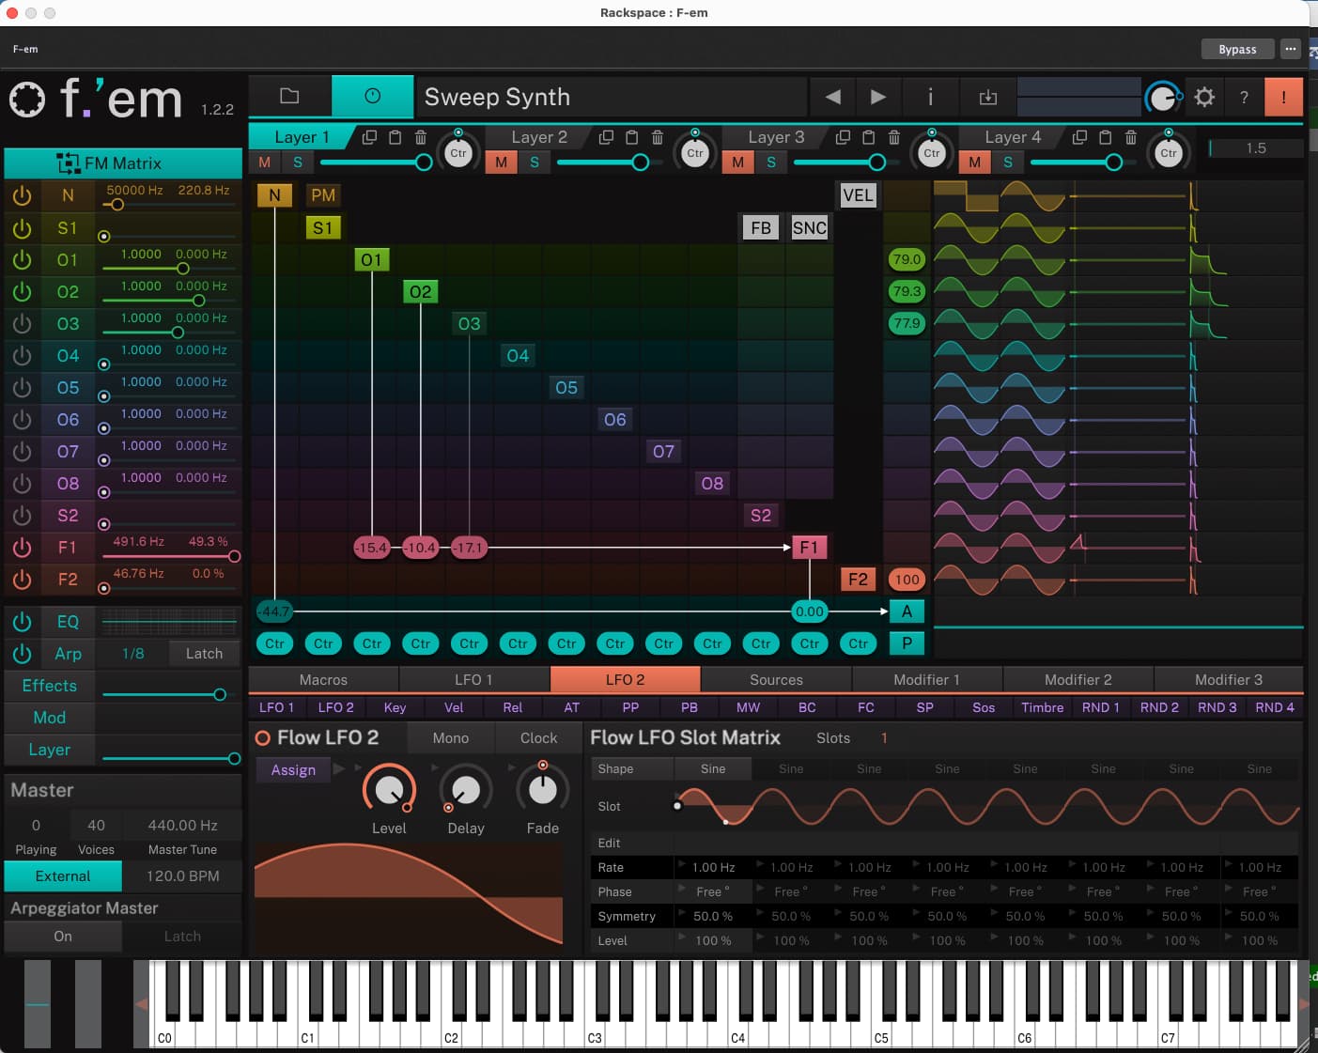Click the Bypass button
1318x1053 pixels.
click(x=1237, y=49)
